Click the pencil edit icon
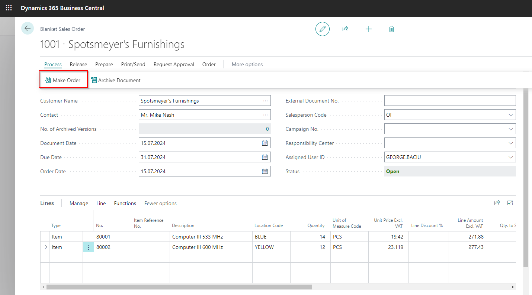 [x=323, y=29]
